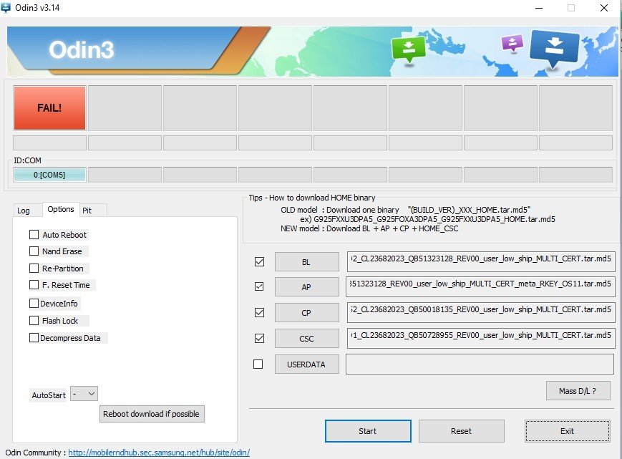
Task: Enable the Auto Reboot checkbox
Action: coord(34,235)
